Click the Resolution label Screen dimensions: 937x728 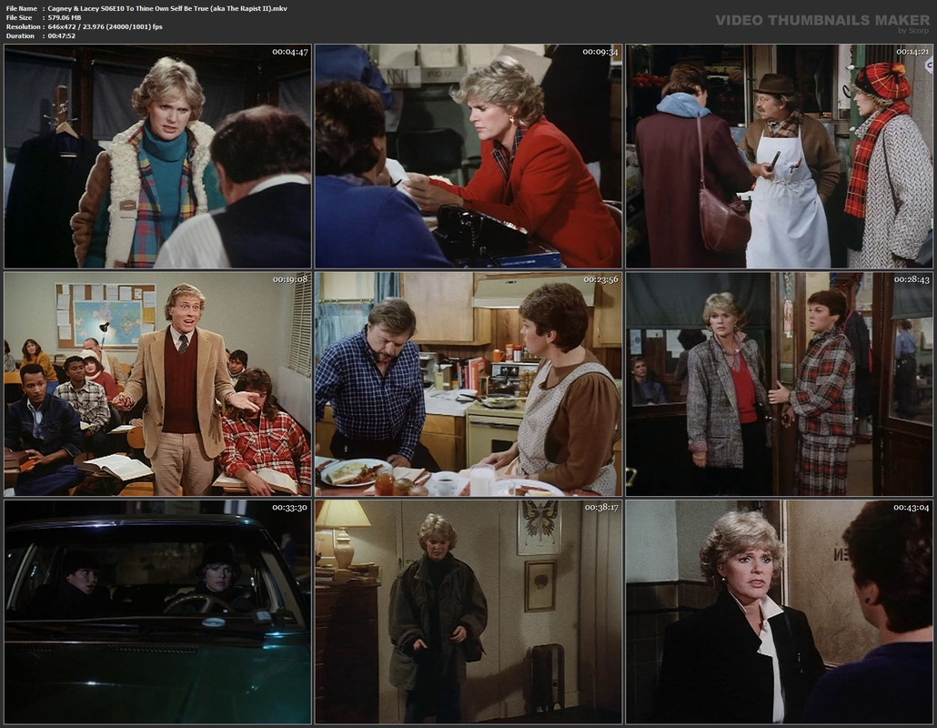click(x=23, y=27)
